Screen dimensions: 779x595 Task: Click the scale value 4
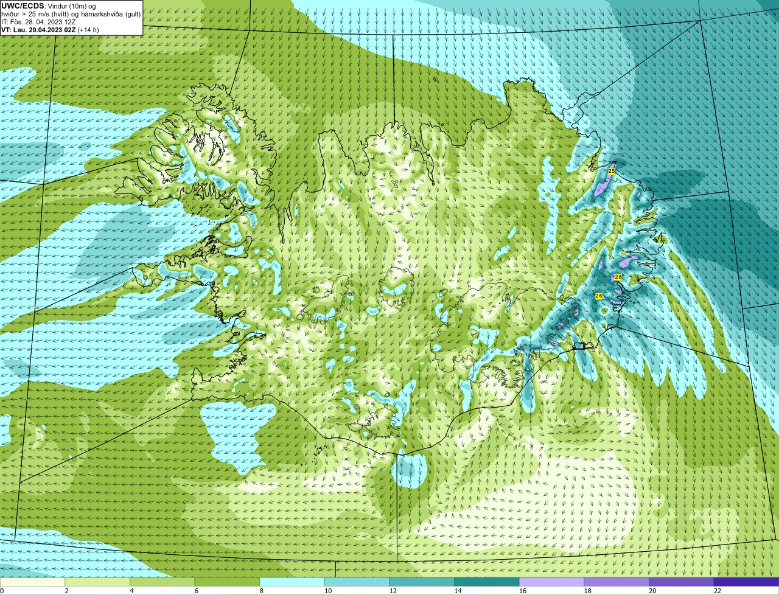click(x=132, y=591)
